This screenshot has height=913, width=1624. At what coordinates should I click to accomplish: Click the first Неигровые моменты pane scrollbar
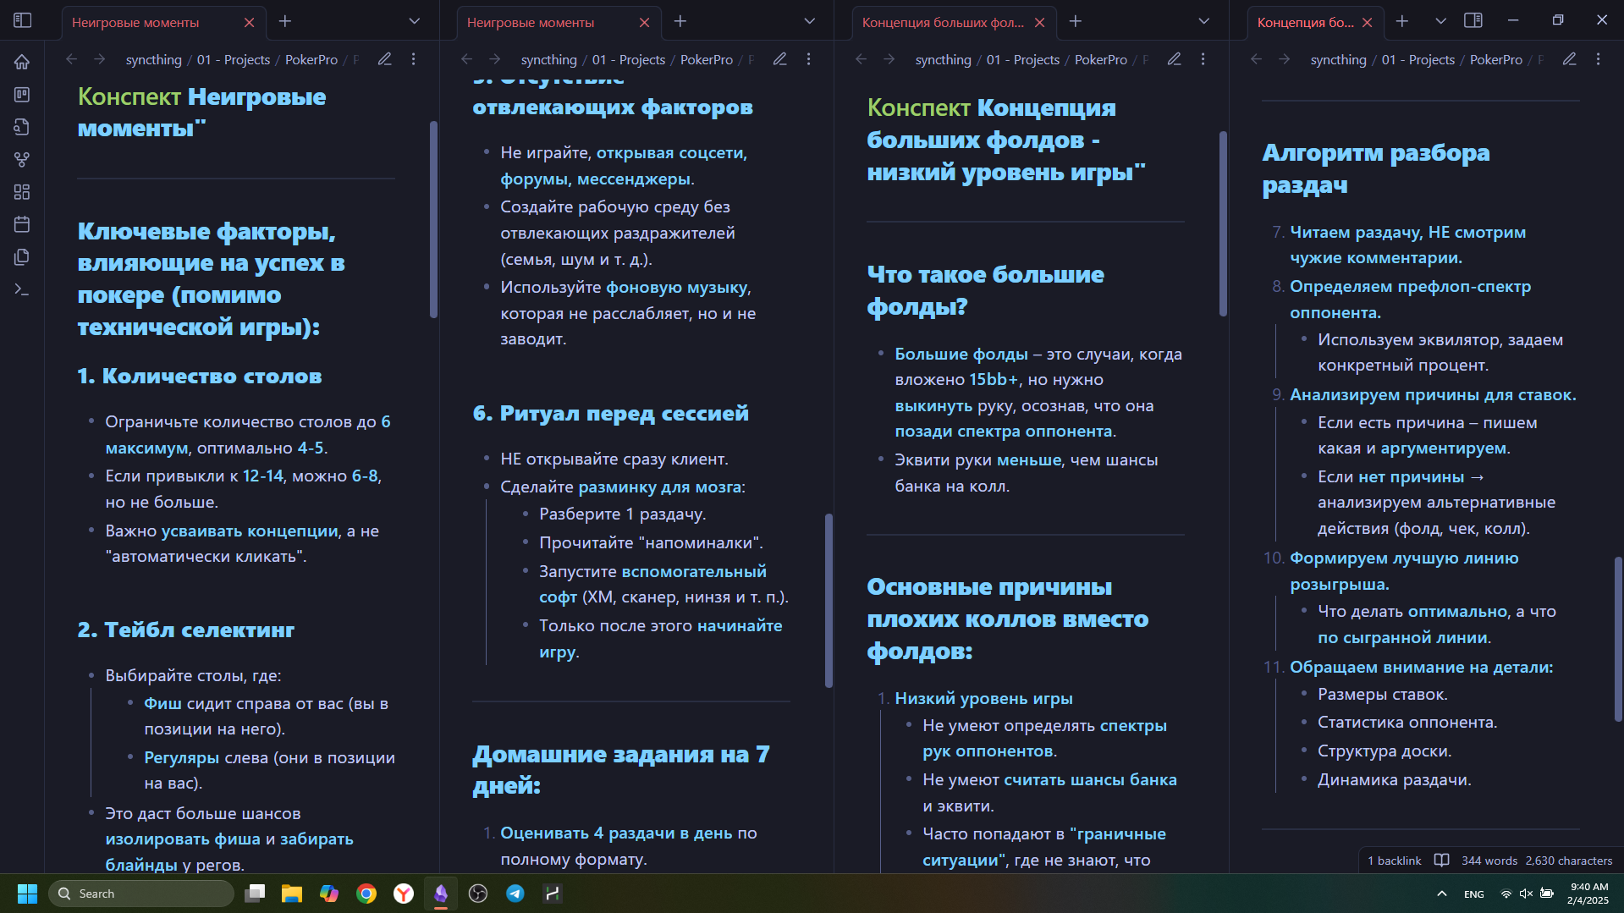433,220
